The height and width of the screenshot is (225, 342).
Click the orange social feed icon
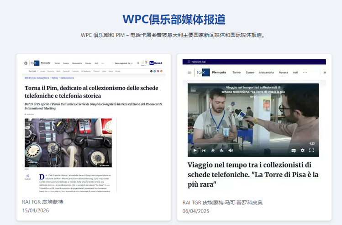[x=161, y=71]
